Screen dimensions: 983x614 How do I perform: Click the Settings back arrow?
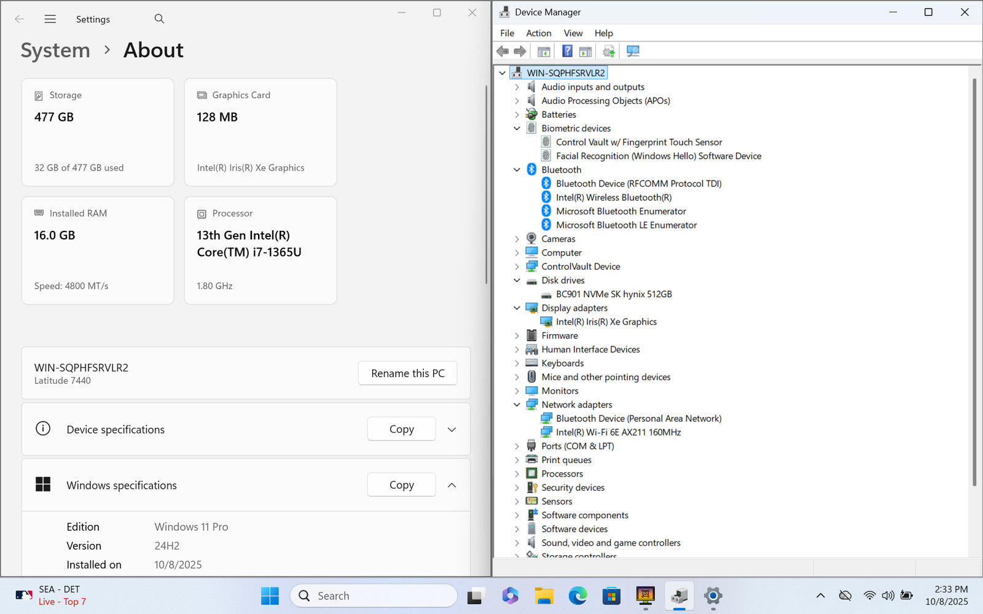click(x=19, y=19)
